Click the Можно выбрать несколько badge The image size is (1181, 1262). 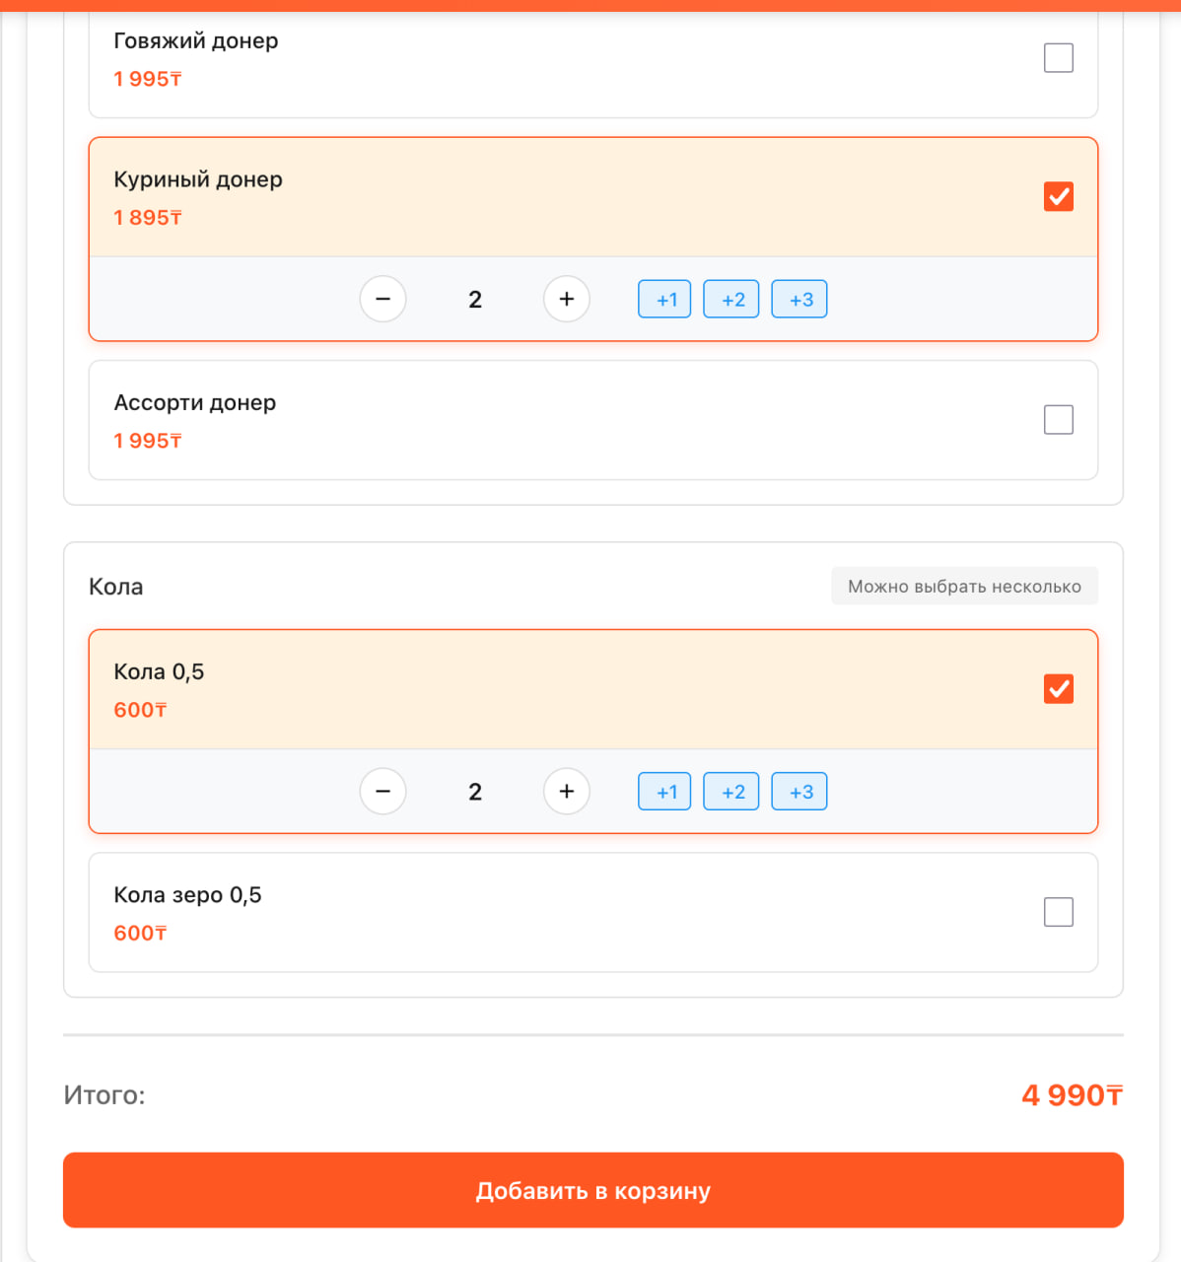coord(964,587)
